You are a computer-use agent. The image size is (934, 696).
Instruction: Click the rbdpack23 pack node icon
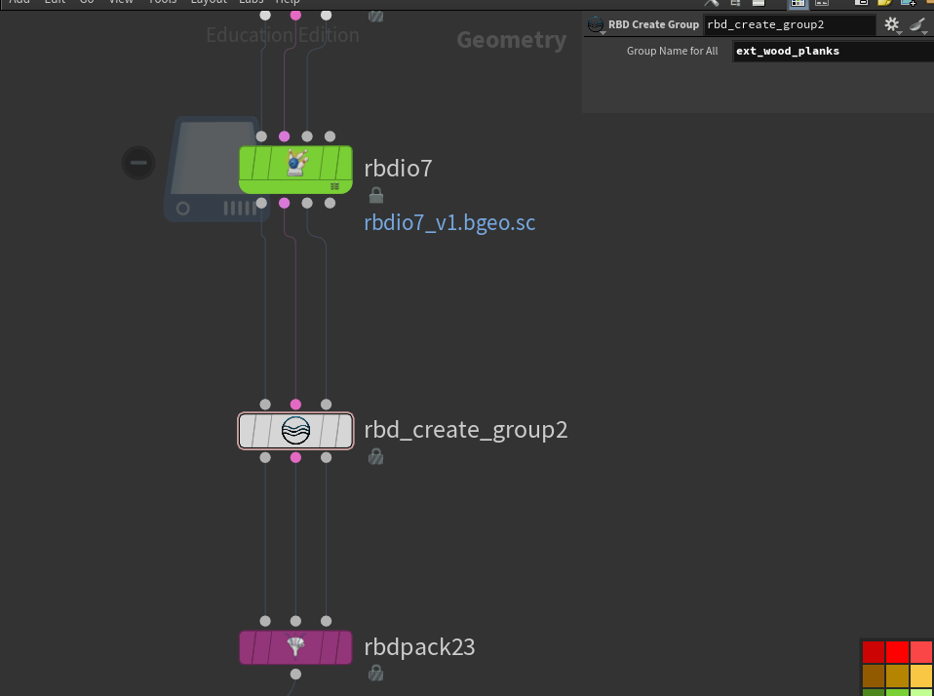point(295,646)
